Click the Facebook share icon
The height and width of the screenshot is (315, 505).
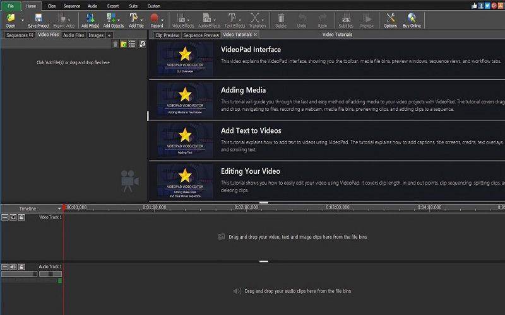(x=481, y=6)
